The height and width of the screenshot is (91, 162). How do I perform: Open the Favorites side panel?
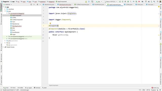pos(1,47)
